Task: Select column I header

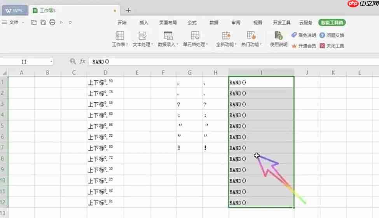Action: tap(261, 73)
